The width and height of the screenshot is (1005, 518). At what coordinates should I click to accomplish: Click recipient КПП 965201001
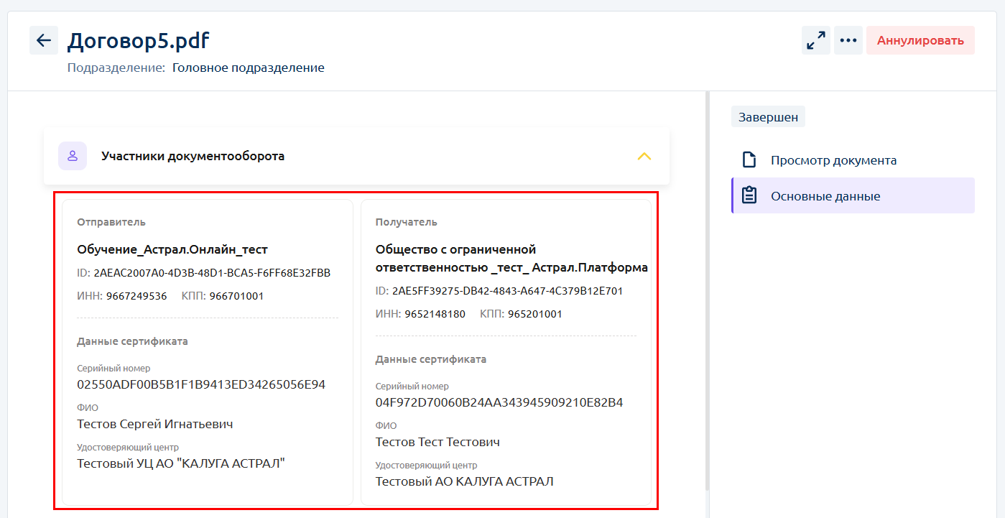pyautogui.click(x=535, y=314)
